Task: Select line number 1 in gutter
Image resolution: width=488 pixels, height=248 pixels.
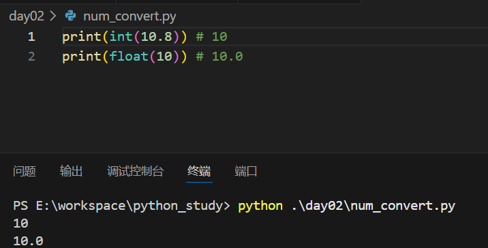Action: click(31, 37)
